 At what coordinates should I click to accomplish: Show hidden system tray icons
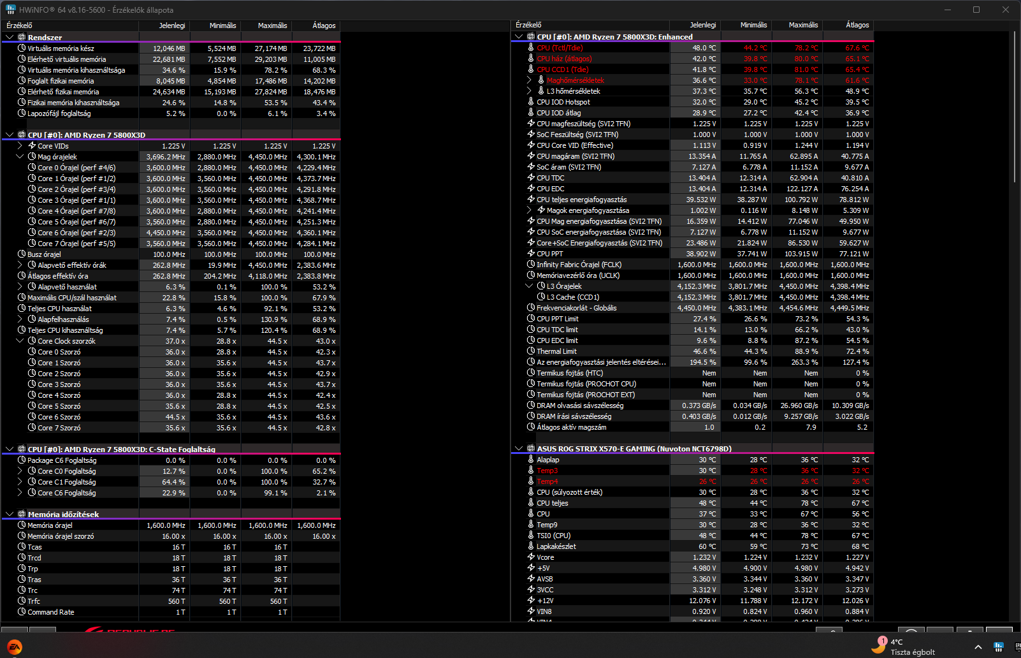[978, 647]
